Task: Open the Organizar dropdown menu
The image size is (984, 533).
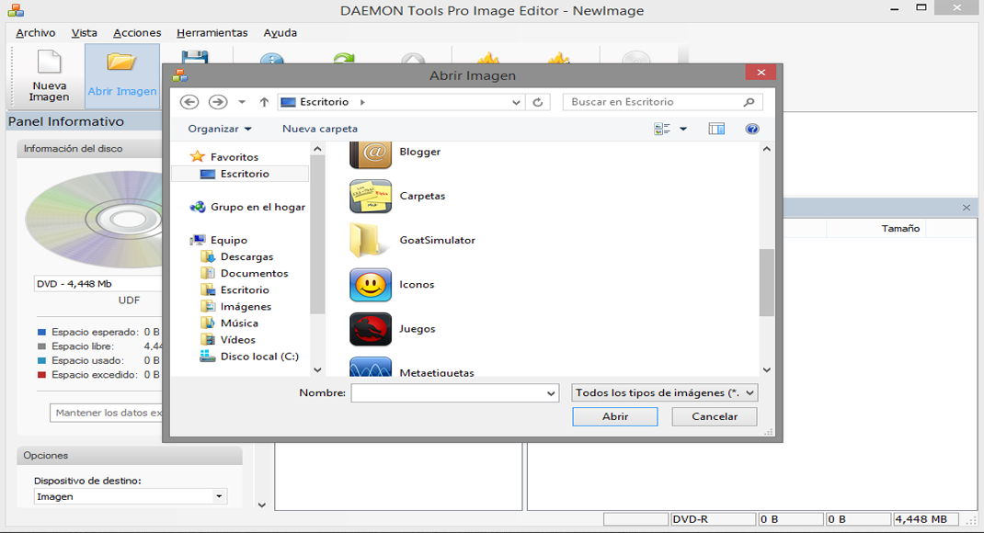Action: [x=218, y=129]
